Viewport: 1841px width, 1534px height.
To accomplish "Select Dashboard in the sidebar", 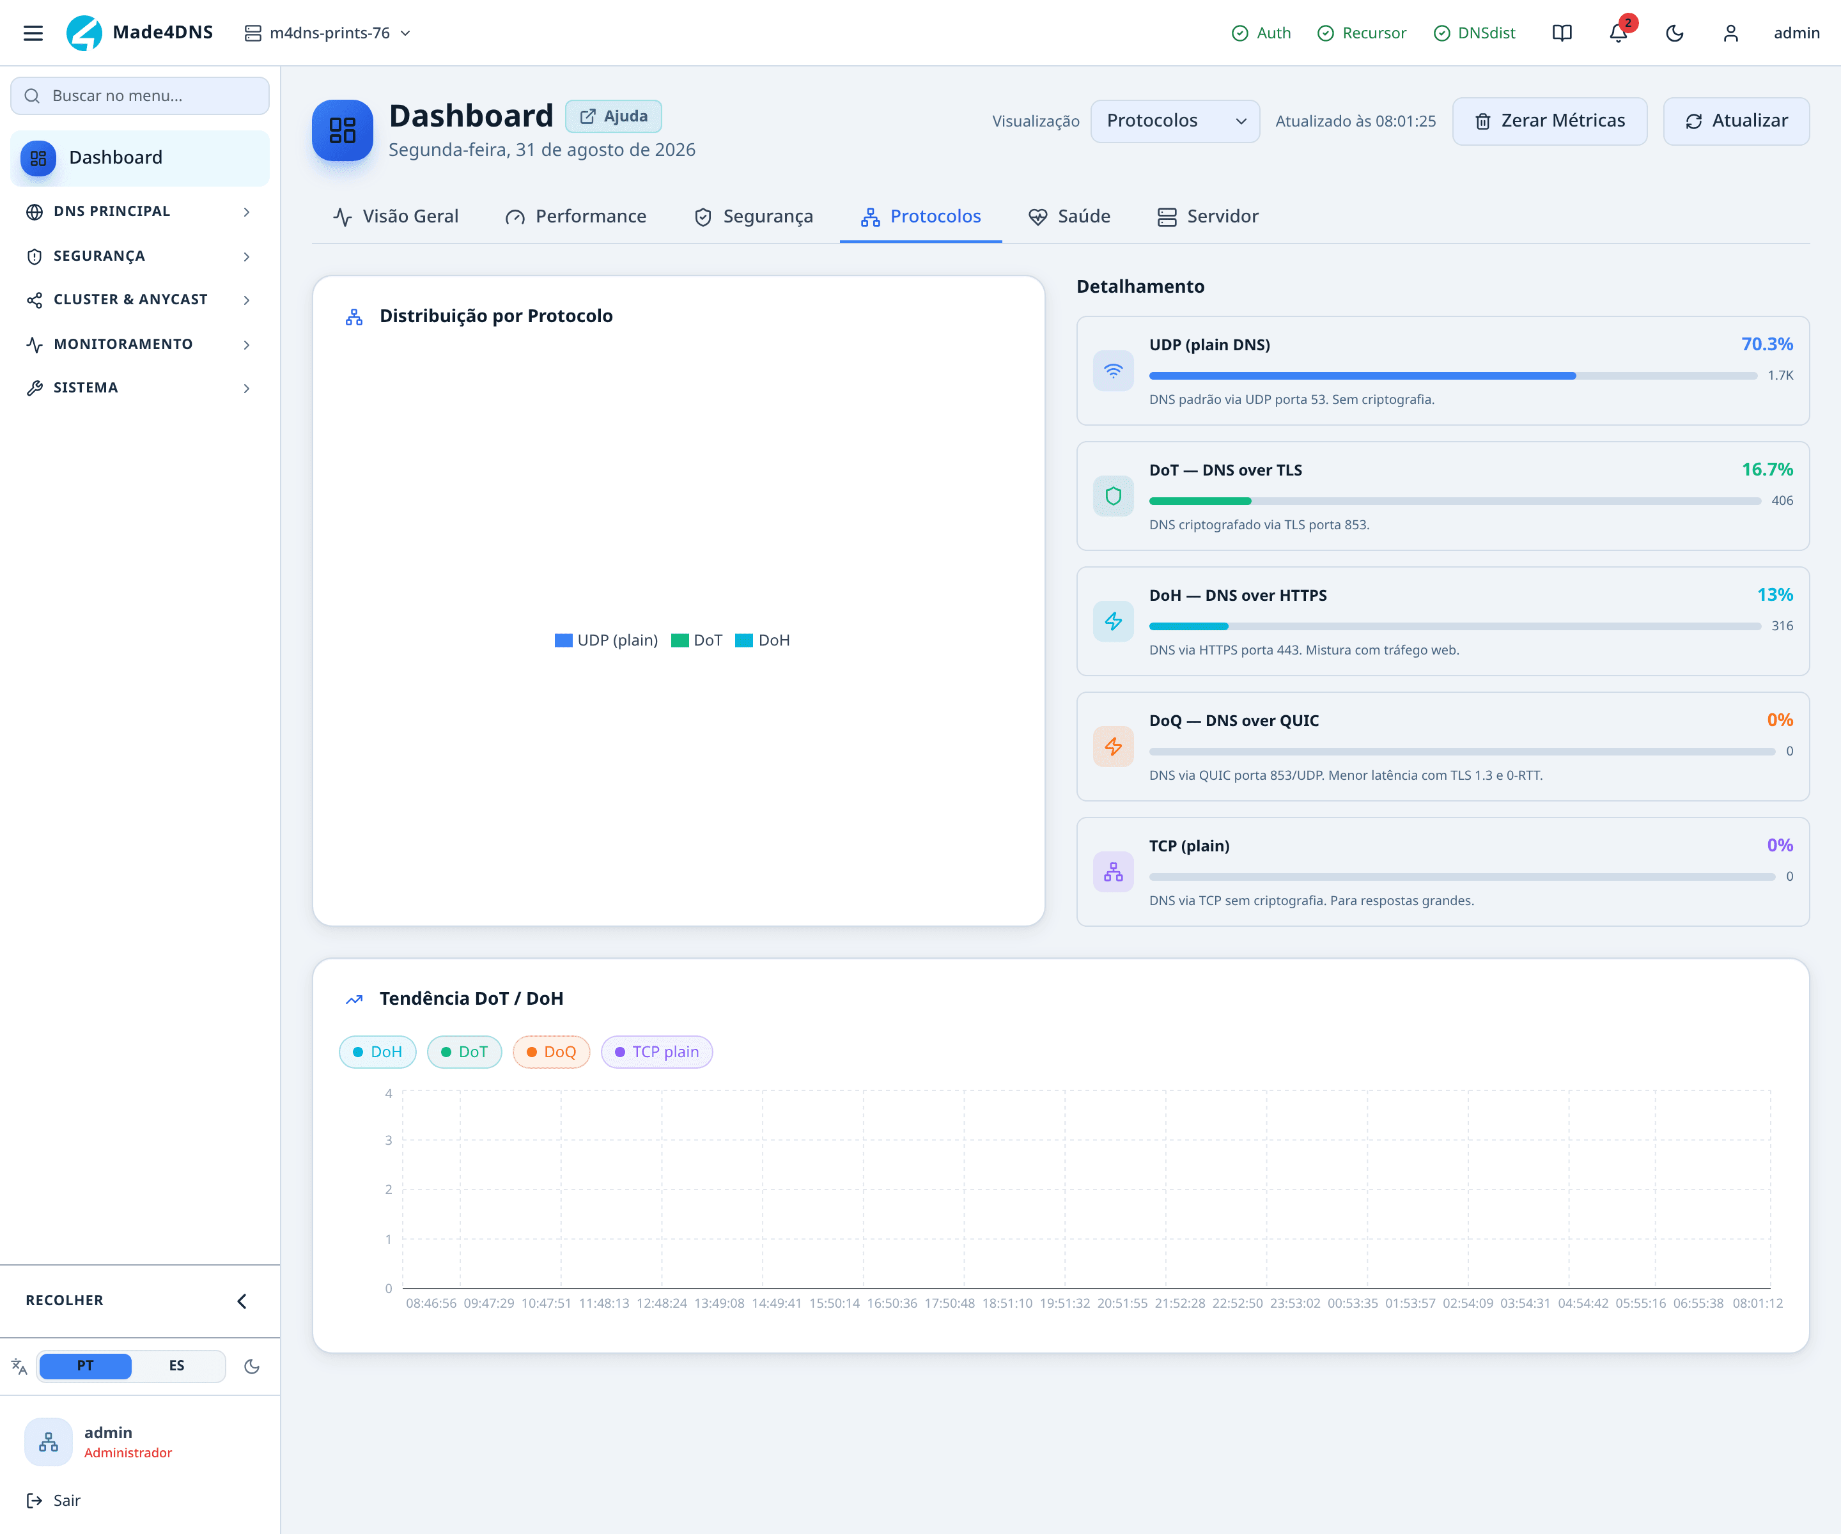I will (140, 158).
